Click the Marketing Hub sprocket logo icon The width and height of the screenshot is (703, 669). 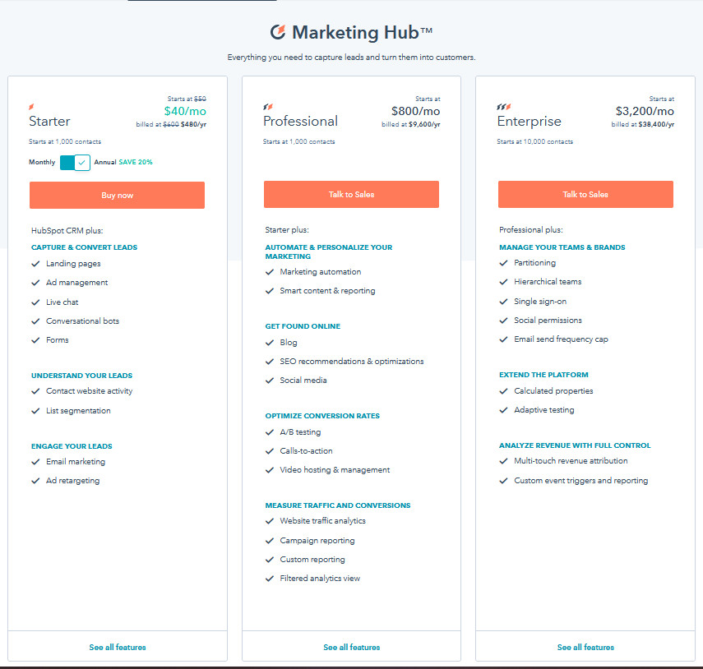[x=278, y=32]
